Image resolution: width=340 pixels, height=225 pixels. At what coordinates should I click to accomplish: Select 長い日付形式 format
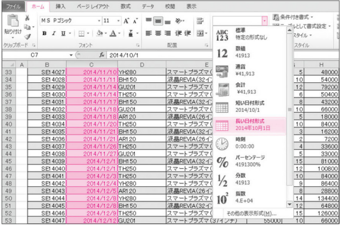pos(250,126)
